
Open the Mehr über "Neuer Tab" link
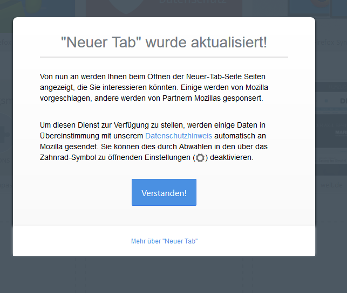164,241
